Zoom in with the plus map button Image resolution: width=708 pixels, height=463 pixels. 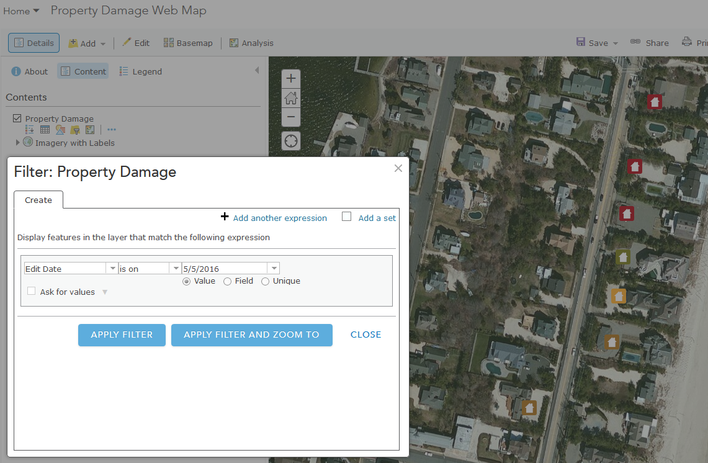pyautogui.click(x=291, y=79)
